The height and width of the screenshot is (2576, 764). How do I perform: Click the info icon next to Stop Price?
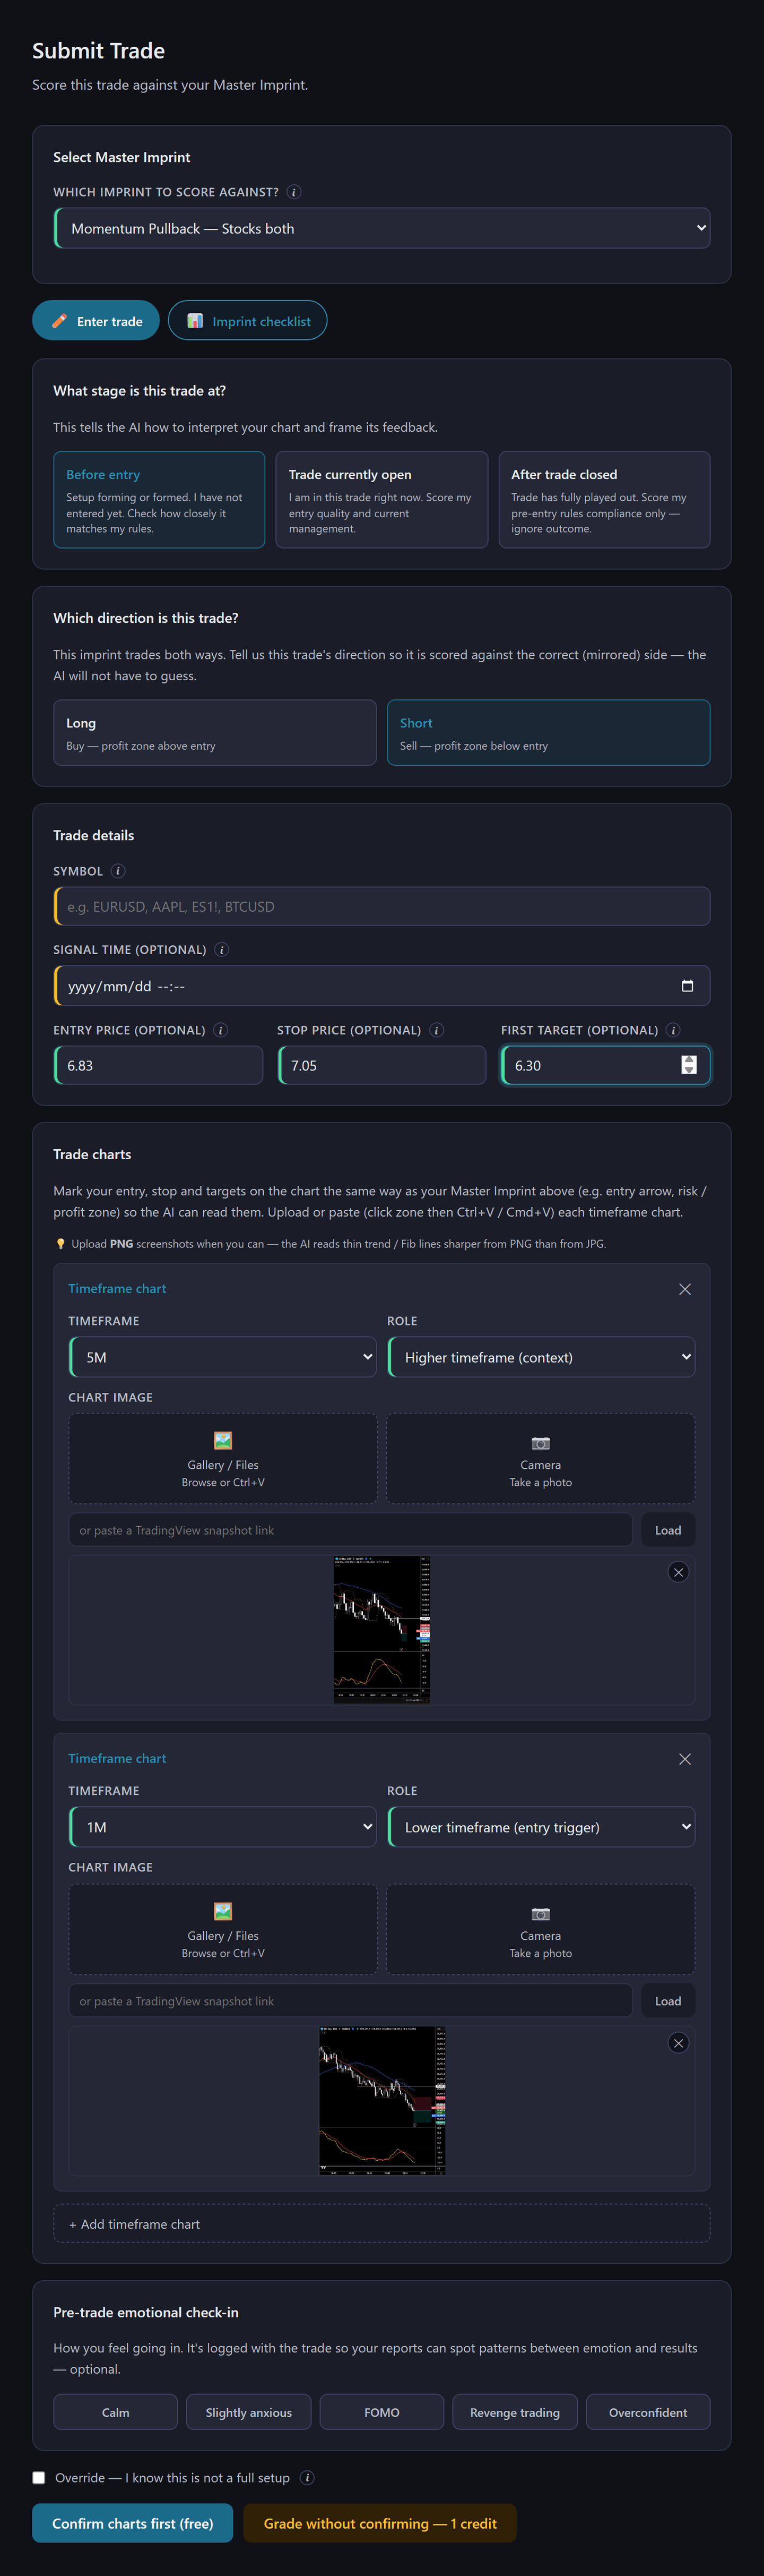(437, 1030)
